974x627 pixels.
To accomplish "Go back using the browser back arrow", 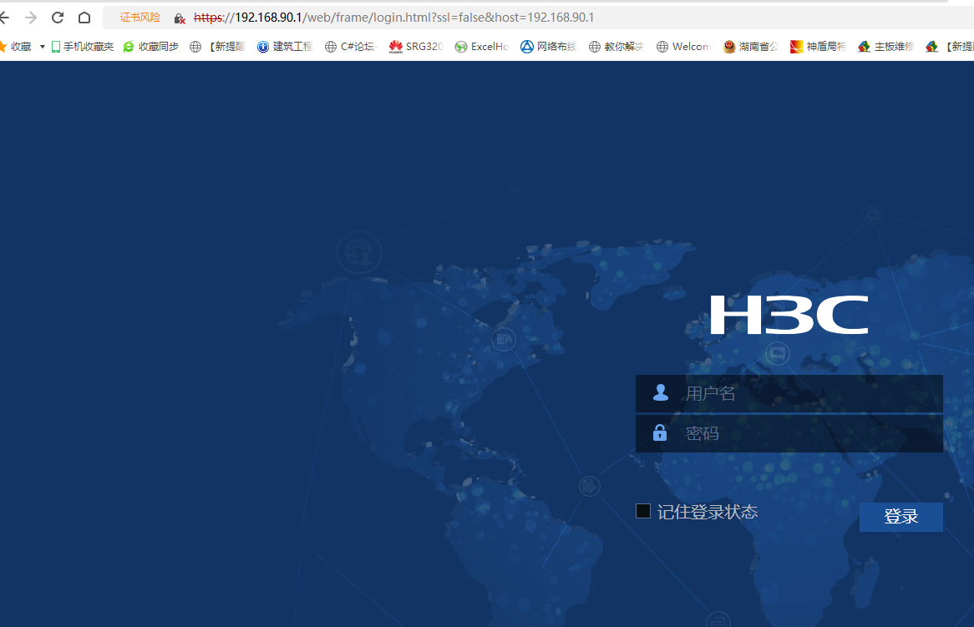I will (4, 18).
